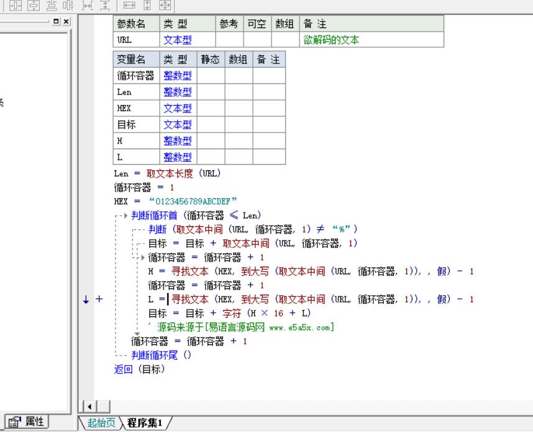The width and height of the screenshot is (533, 432).
Task: Click the 字符 function in 目标 line
Action: point(232,313)
